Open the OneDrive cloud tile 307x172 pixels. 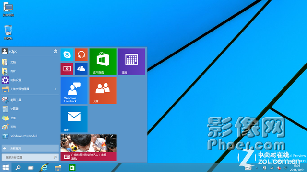[x=81, y=69]
